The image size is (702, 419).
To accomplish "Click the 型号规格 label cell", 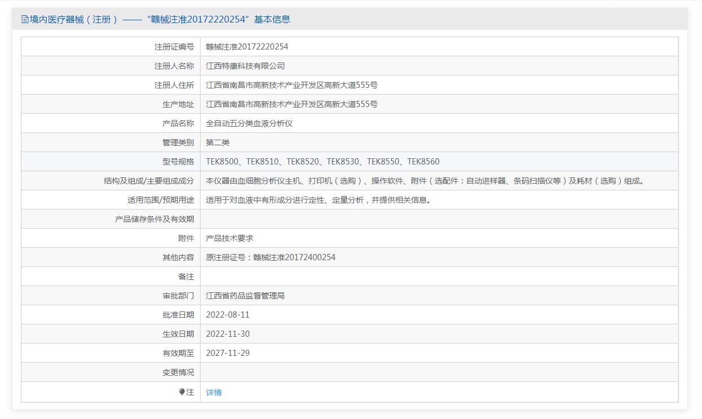I will (111, 162).
